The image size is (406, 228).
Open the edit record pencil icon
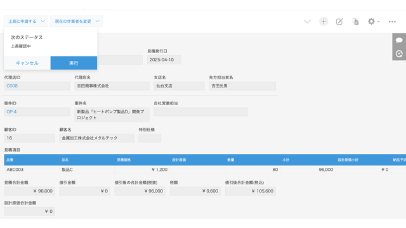pos(339,22)
